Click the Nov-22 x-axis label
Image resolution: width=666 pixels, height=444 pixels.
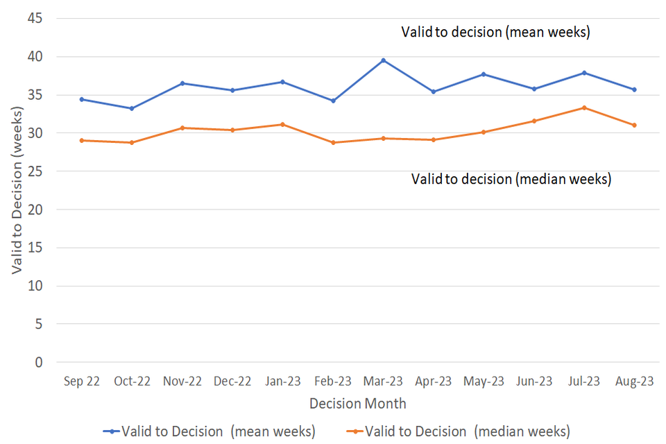182,381
